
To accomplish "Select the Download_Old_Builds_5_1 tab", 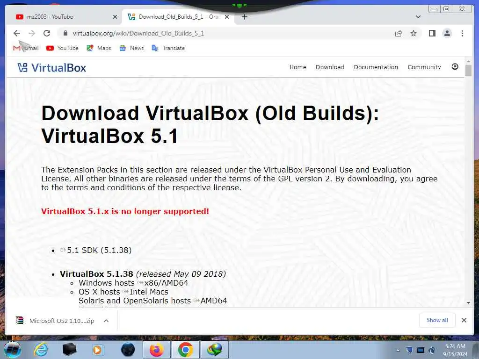I will coord(178,17).
